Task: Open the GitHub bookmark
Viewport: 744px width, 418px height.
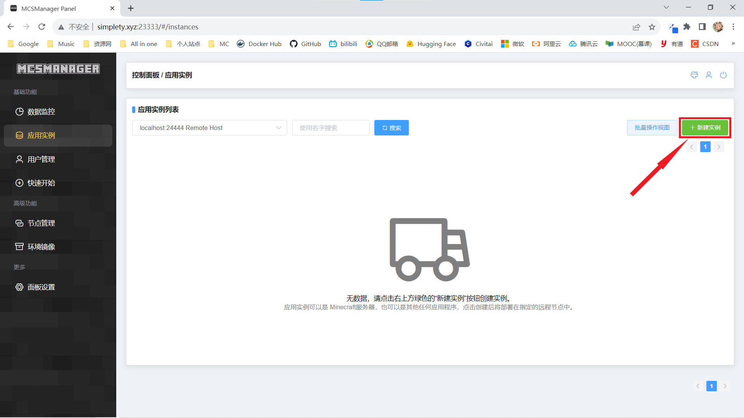Action: (x=305, y=44)
